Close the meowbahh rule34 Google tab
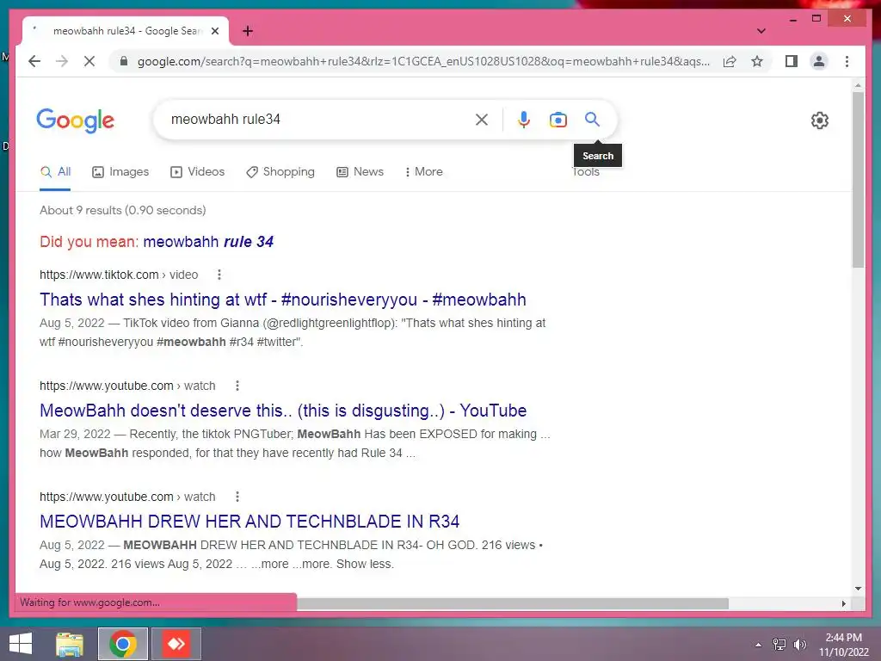 tap(214, 31)
